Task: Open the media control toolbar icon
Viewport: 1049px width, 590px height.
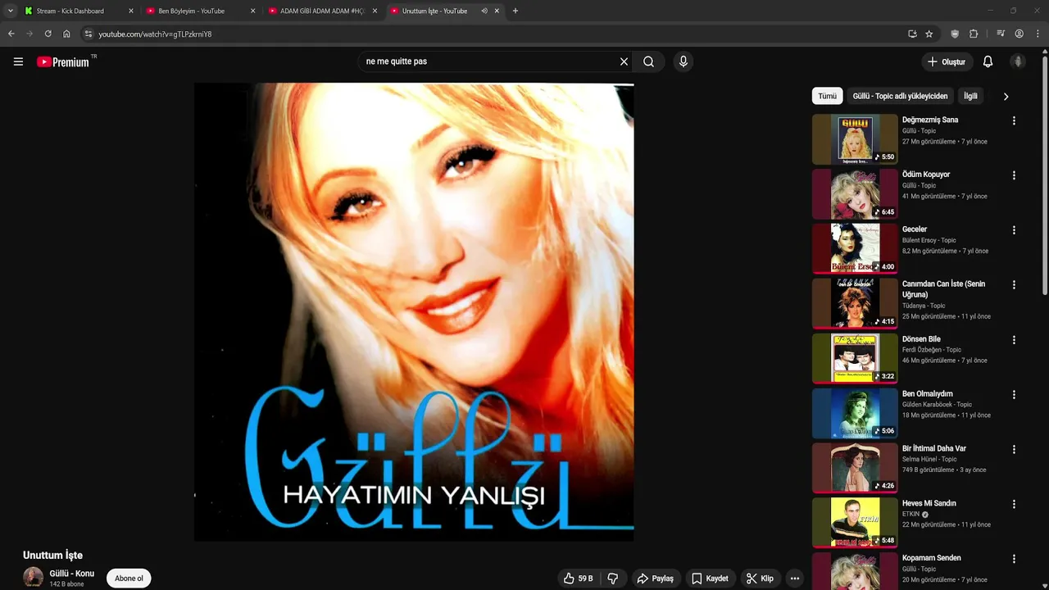Action: pyautogui.click(x=1001, y=34)
